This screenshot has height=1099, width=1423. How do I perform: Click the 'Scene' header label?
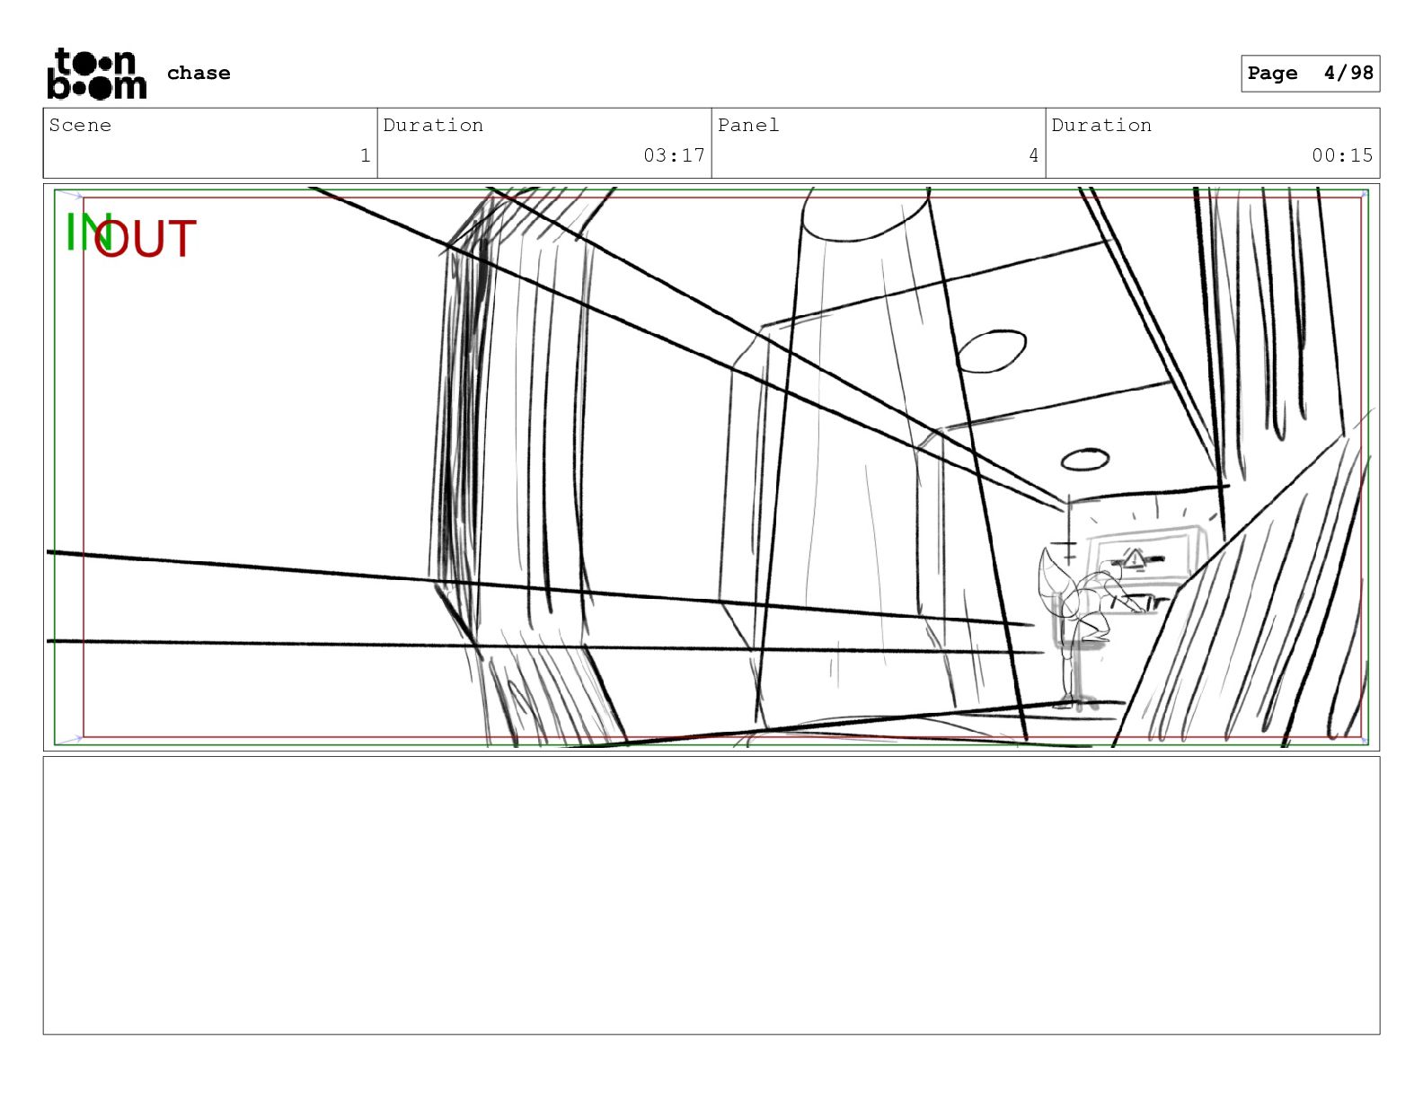tap(80, 125)
